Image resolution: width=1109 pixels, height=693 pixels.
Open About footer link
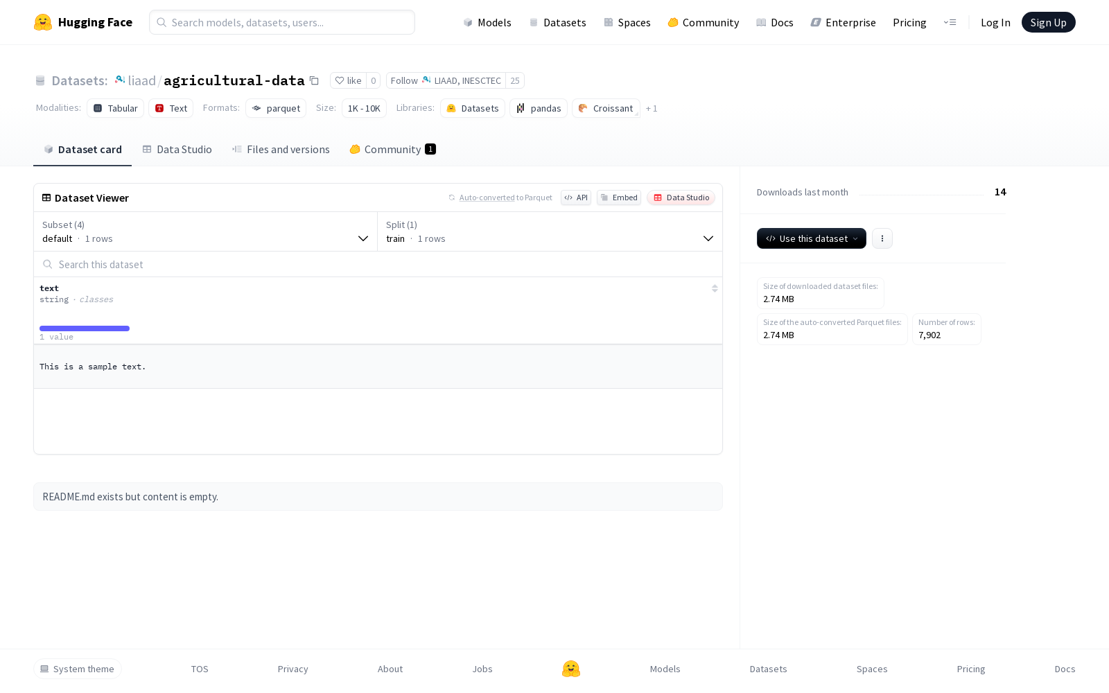390,669
